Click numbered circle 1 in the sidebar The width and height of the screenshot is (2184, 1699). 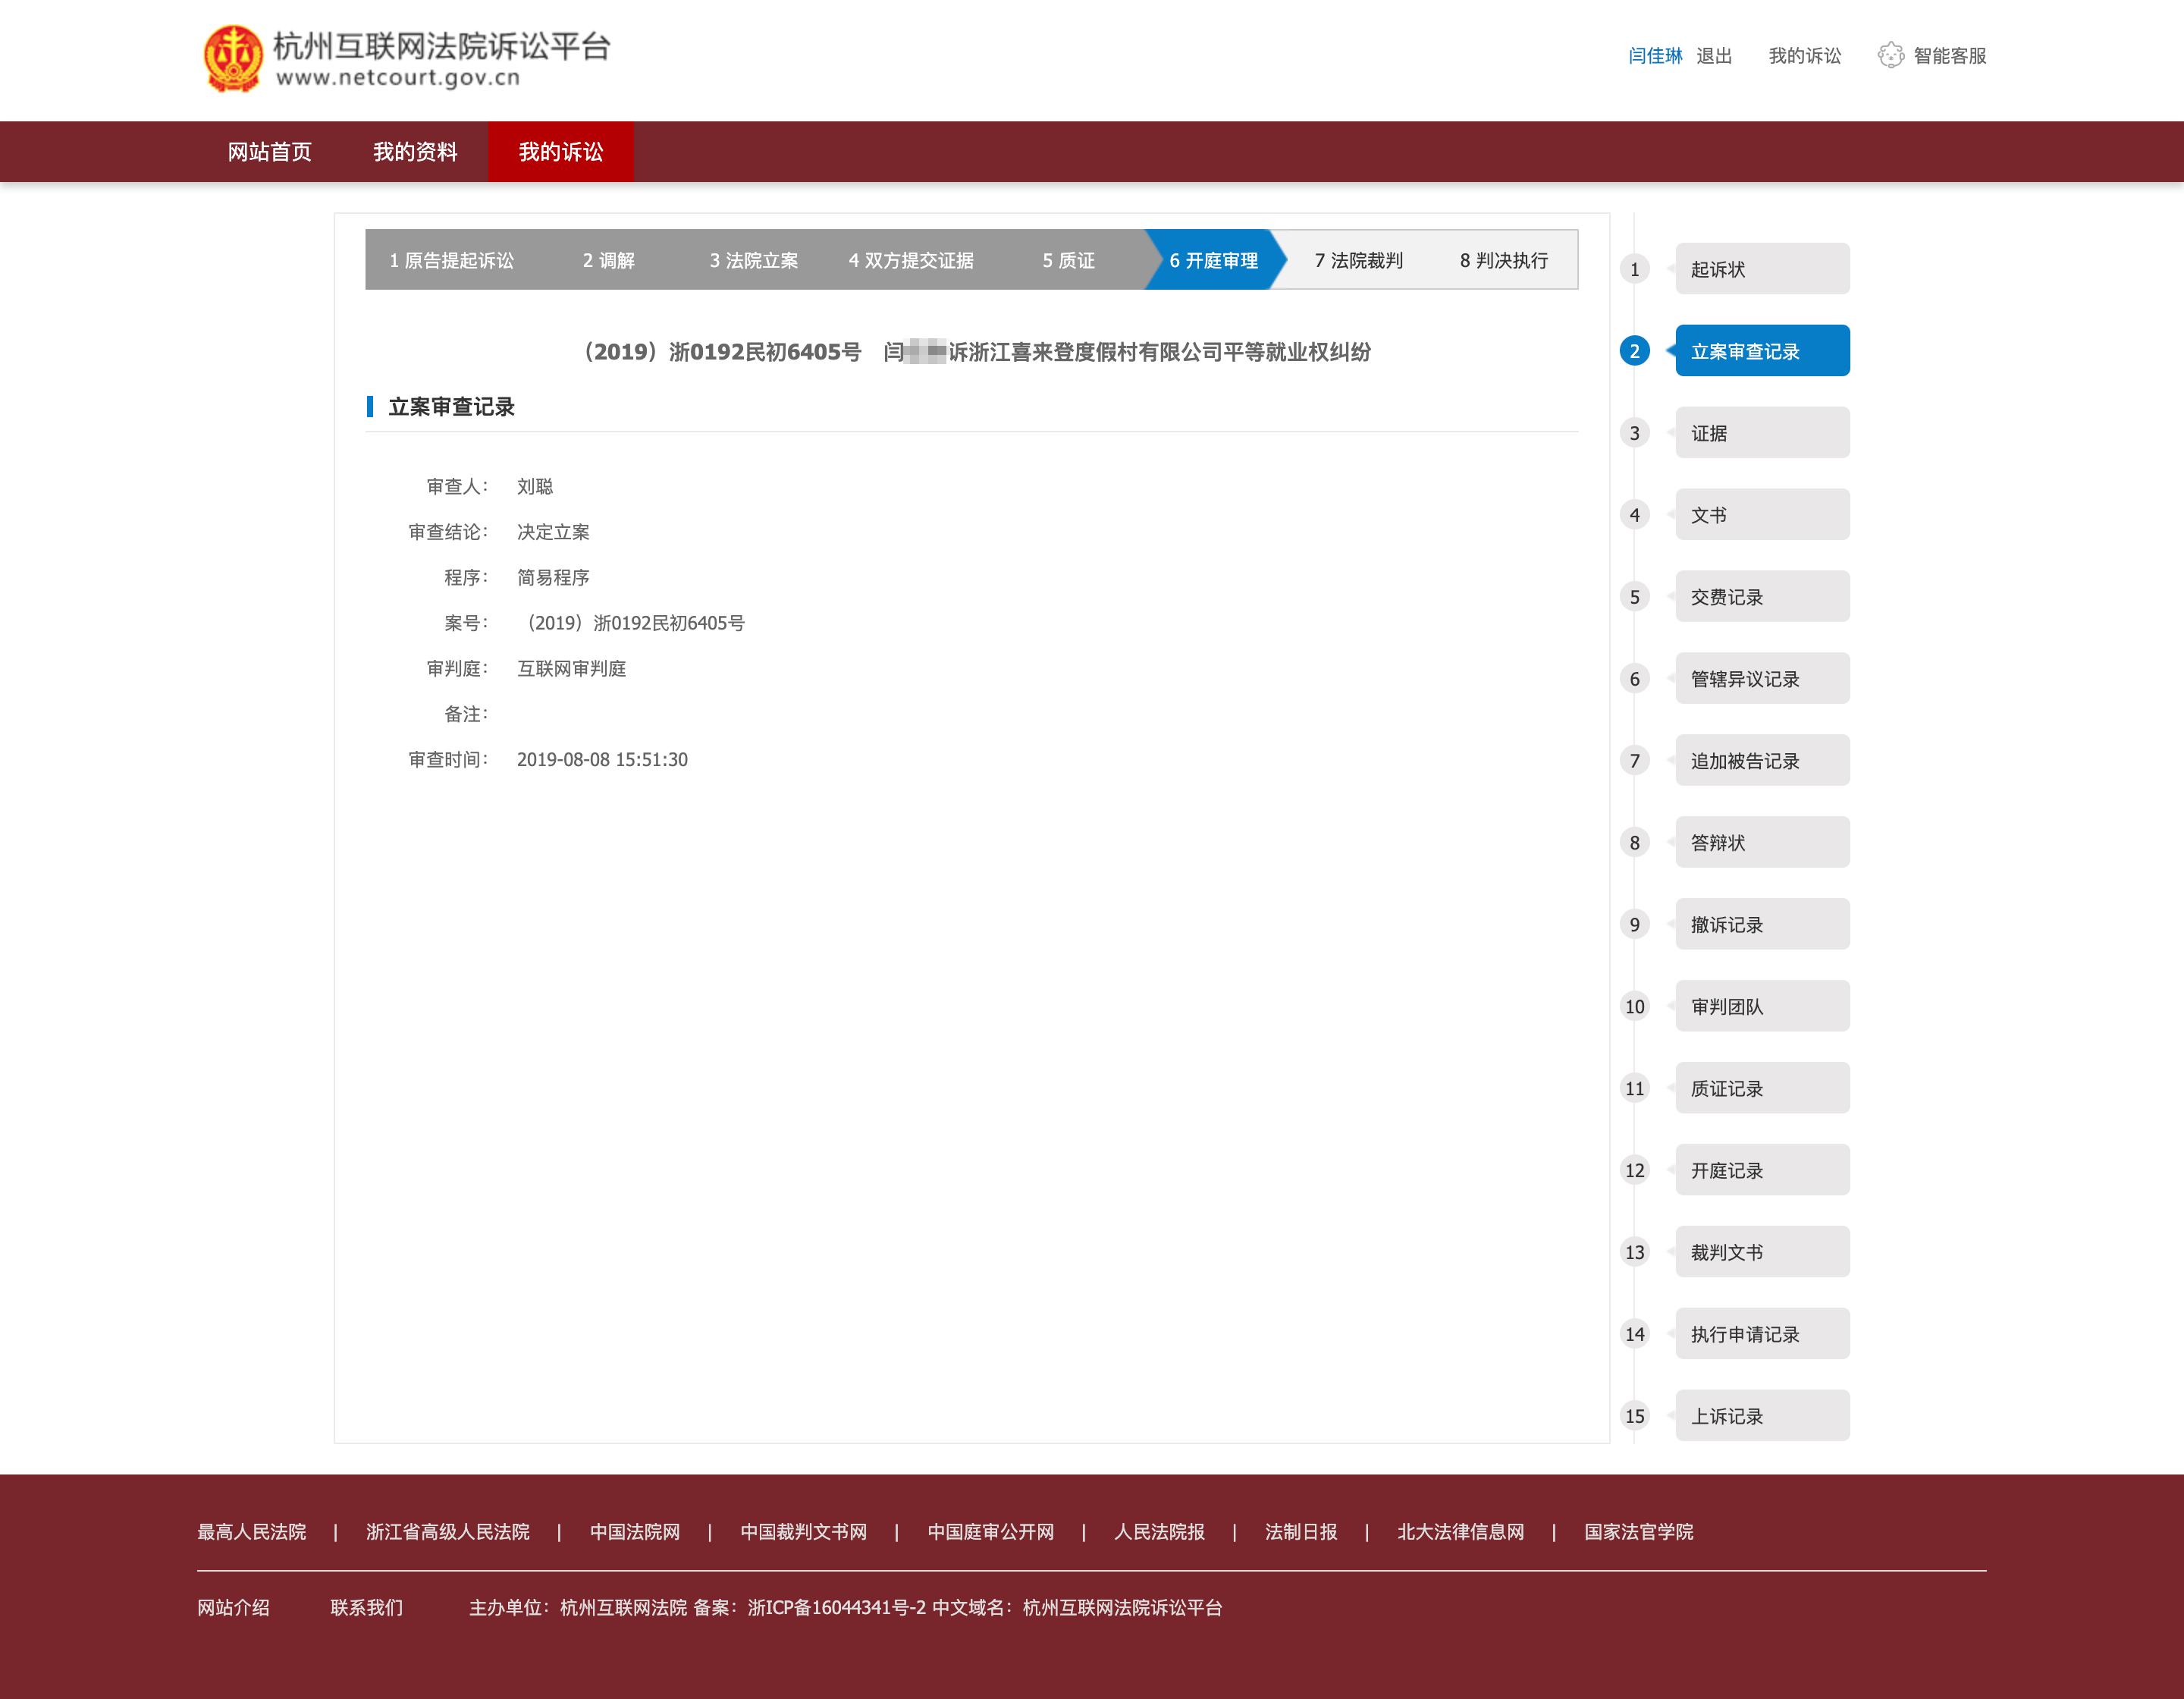click(x=1634, y=269)
